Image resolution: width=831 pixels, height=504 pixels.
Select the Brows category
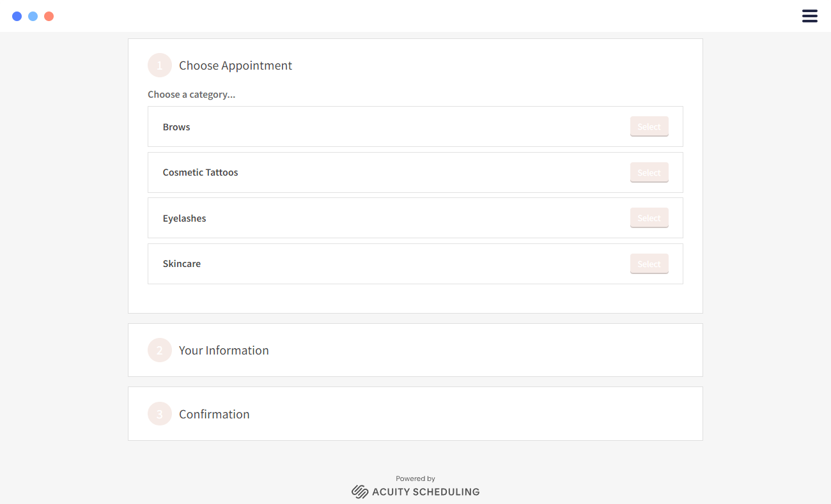[x=649, y=126]
